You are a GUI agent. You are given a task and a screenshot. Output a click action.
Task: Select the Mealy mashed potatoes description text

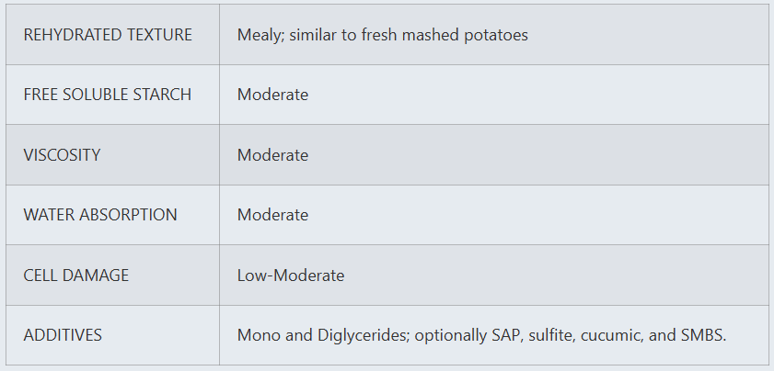tap(383, 35)
